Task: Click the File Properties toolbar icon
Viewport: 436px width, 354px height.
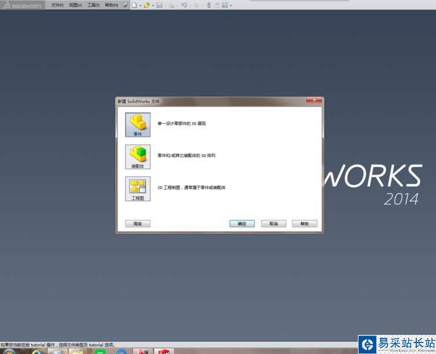Action: pyautogui.click(x=217, y=5)
